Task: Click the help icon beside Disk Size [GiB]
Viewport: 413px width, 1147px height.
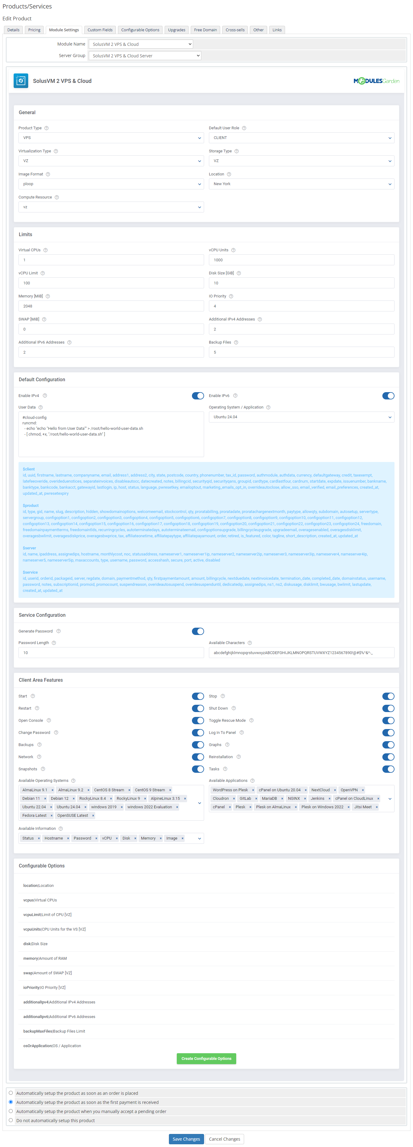Action: [239, 273]
